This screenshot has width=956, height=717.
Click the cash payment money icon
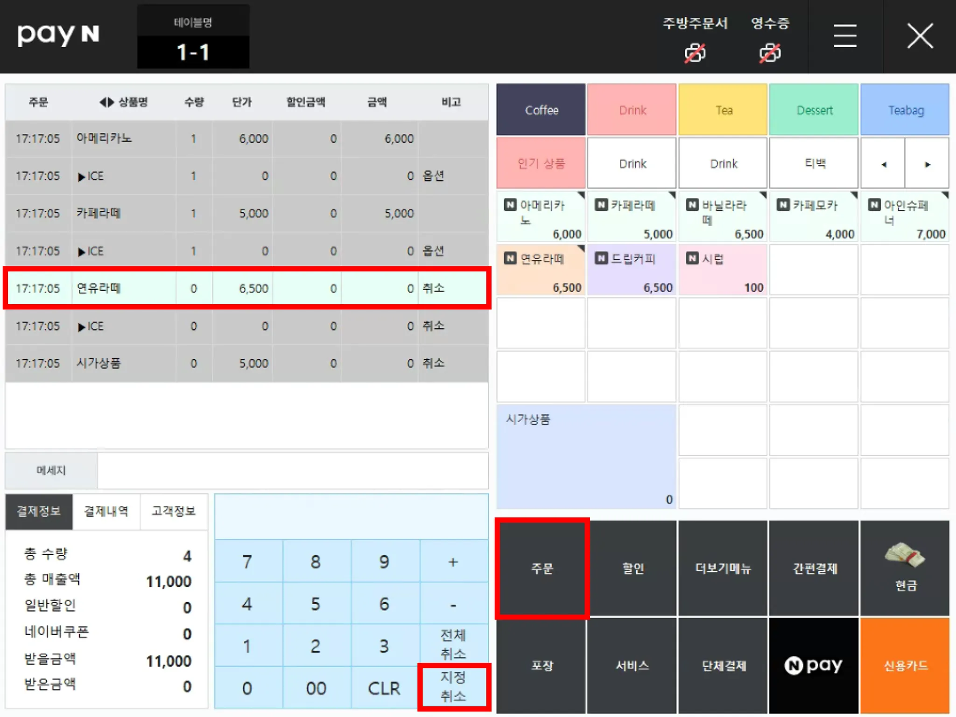[x=904, y=555]
